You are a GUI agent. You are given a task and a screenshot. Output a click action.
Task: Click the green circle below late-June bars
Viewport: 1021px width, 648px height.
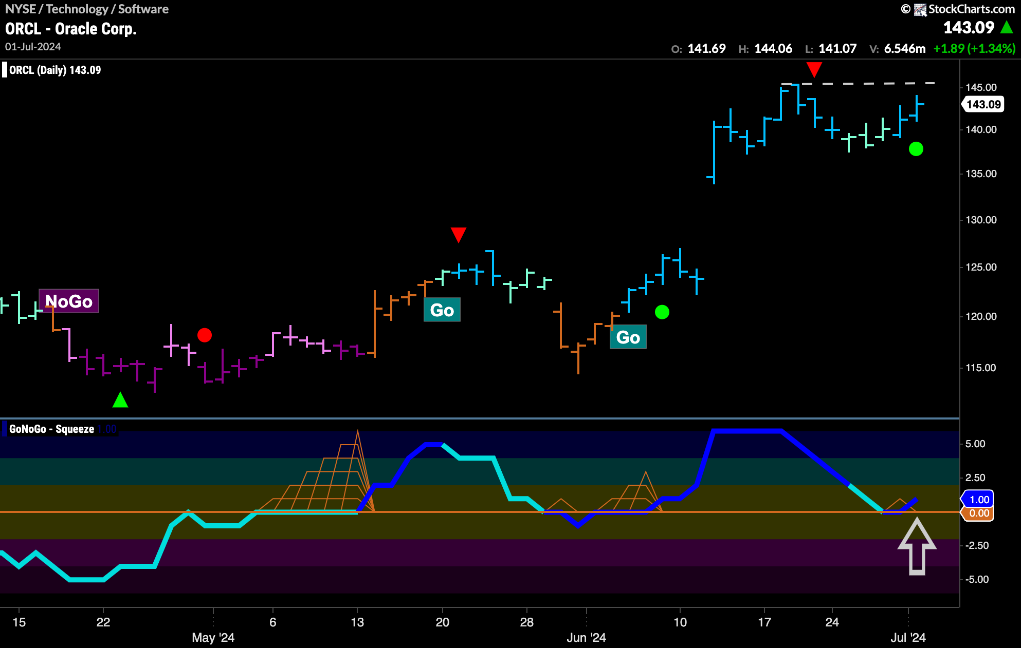916,149
